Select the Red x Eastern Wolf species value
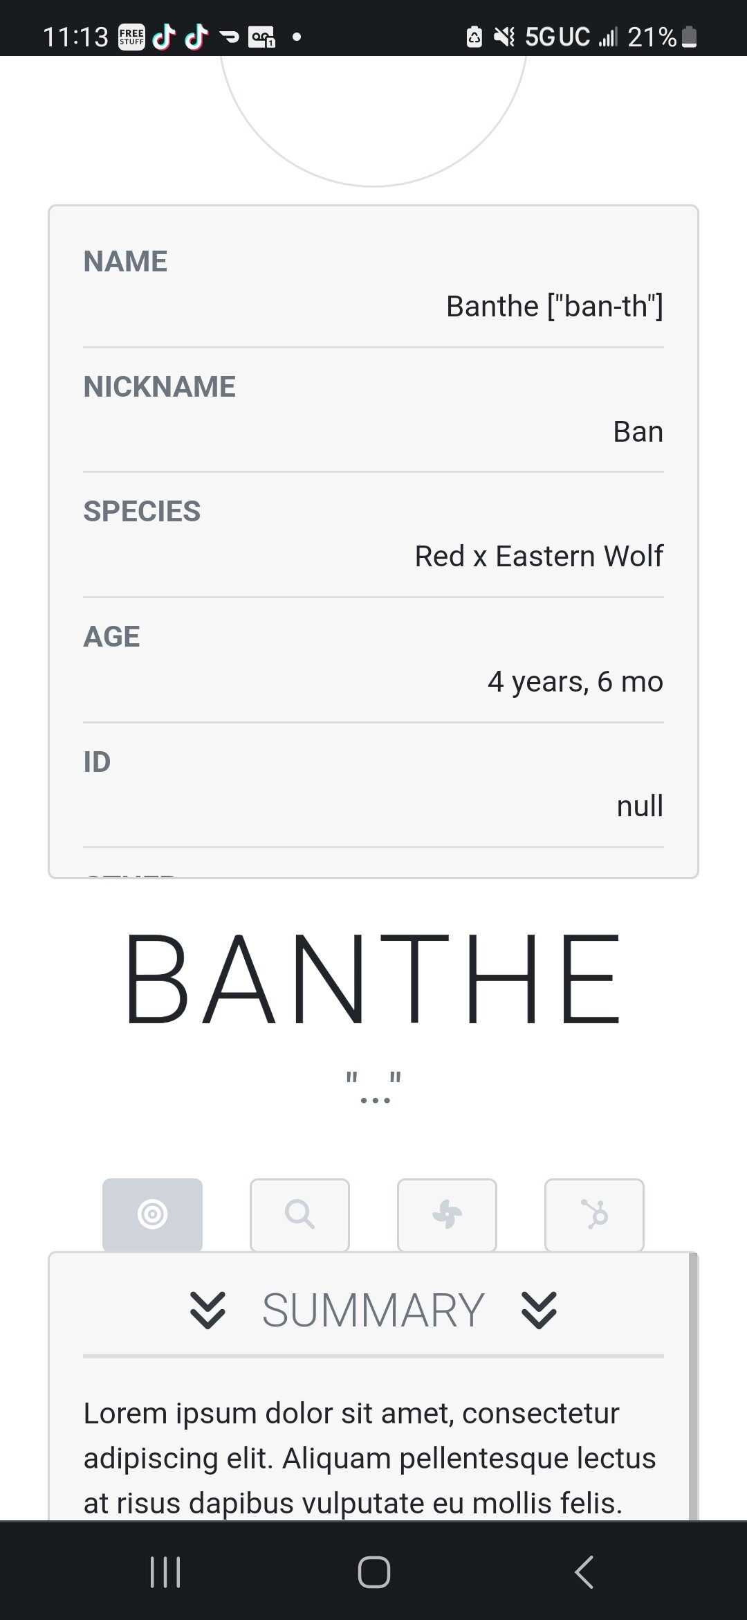This screenshot has width=747, height=1620. (539, 556)
